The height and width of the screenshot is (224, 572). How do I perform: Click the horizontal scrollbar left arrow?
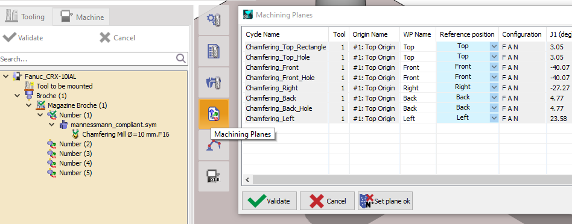(x=247, y=180)
